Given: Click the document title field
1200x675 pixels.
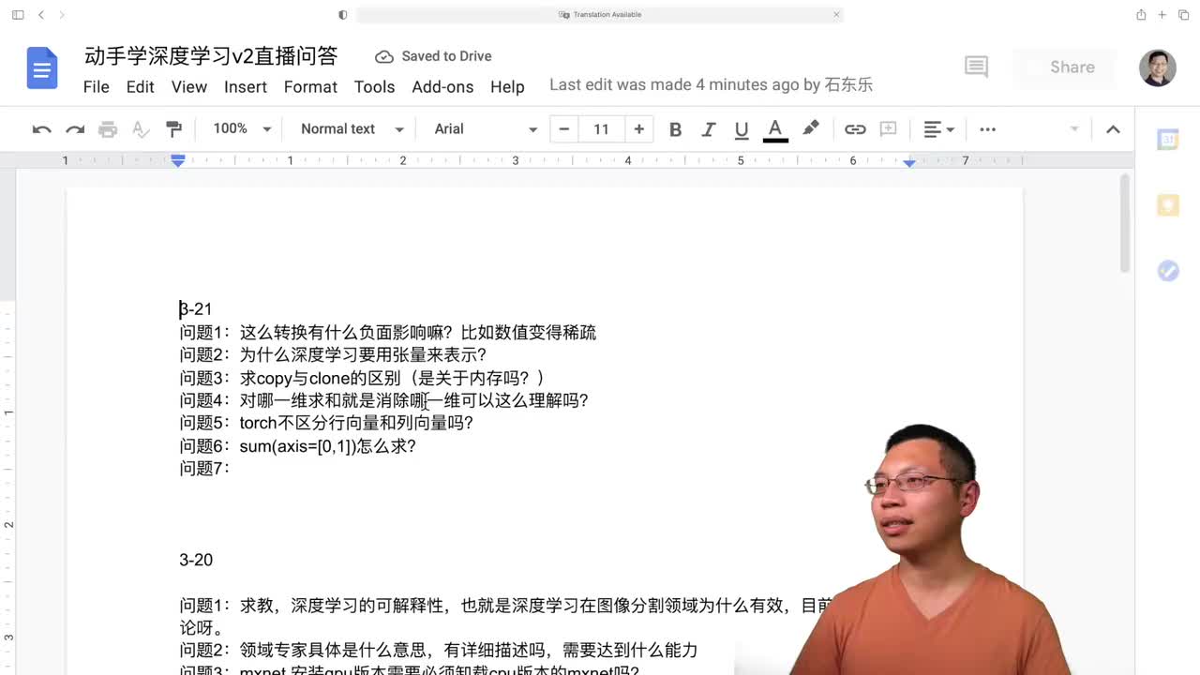Looking at the screenshot, I should pos(211,56).
